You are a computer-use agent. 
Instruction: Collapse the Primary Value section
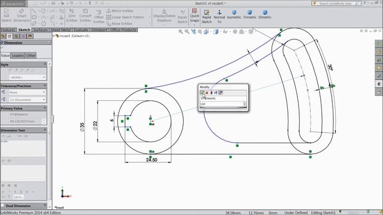(45, 107)
